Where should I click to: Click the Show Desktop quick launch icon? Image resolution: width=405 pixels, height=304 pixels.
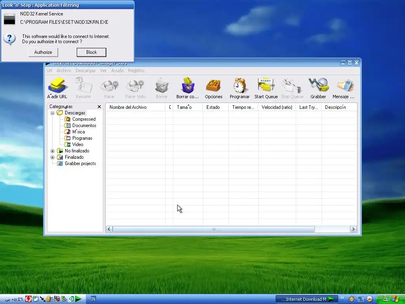[x=360, y=299]
